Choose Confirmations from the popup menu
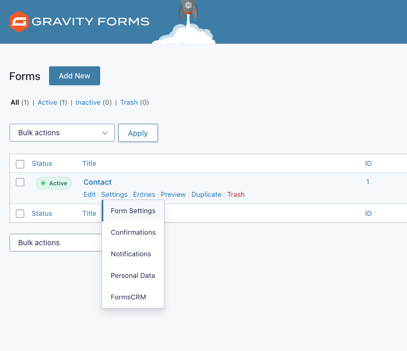Image resolution: width=407 pixels, height=351 pixels. click(133, 233)
